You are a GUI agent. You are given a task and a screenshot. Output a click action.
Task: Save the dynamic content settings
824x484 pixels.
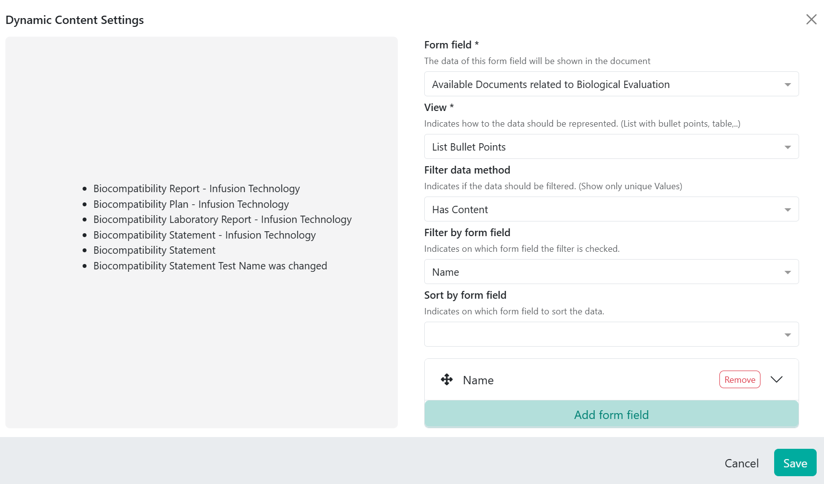point(795,462)
